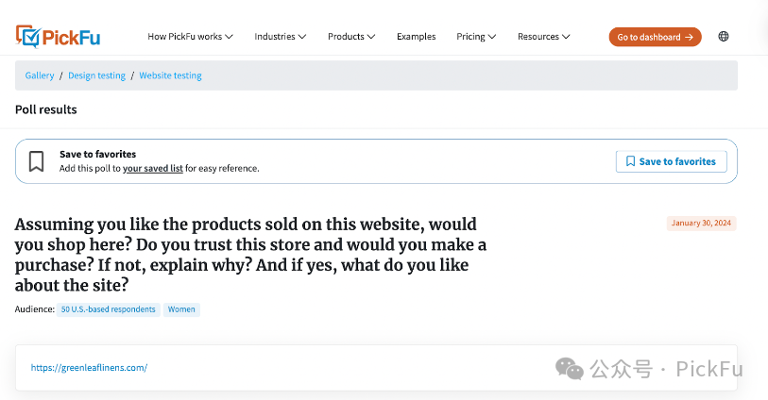The image size is (768, 400).
Task: Click the PickFu logo
Action: (x=58, y=37)
